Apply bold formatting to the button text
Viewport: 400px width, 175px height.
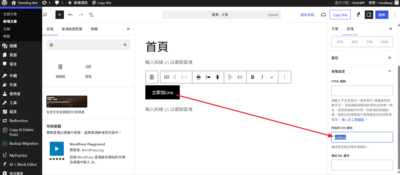(x=253, y=77)
